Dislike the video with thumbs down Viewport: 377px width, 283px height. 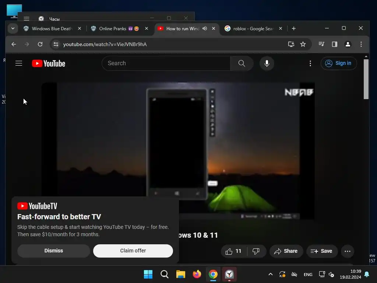[x=256, y=251]
